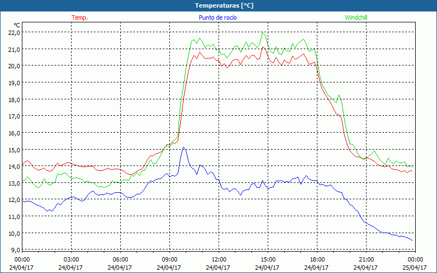Image resolution: width=437 pixels, height=273 pixels.
Task: Click the '25/04/17' date label
Action: coord(415,268)
